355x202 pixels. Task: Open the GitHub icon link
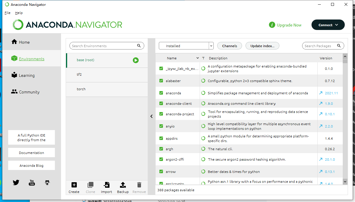tap(47, 182)
